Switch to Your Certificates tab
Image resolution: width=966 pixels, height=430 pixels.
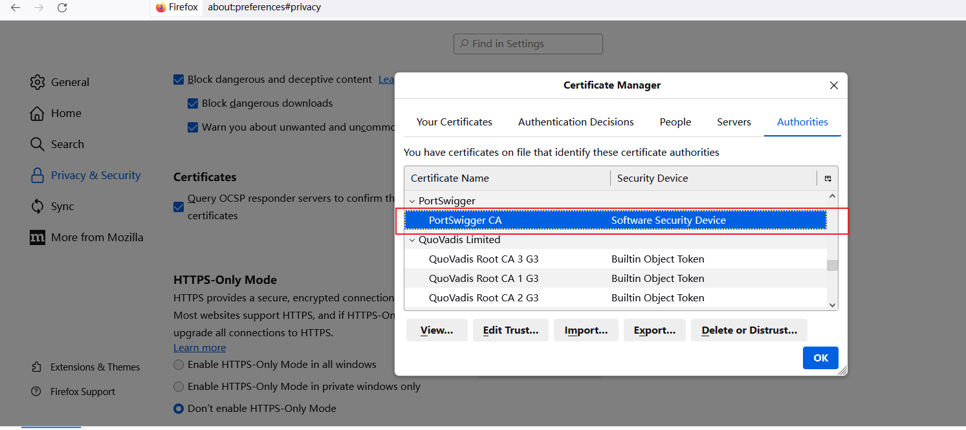click(x=454, y=122)
